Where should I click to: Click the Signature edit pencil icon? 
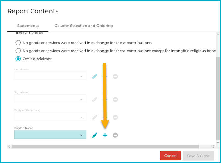(x=95, y=100)
